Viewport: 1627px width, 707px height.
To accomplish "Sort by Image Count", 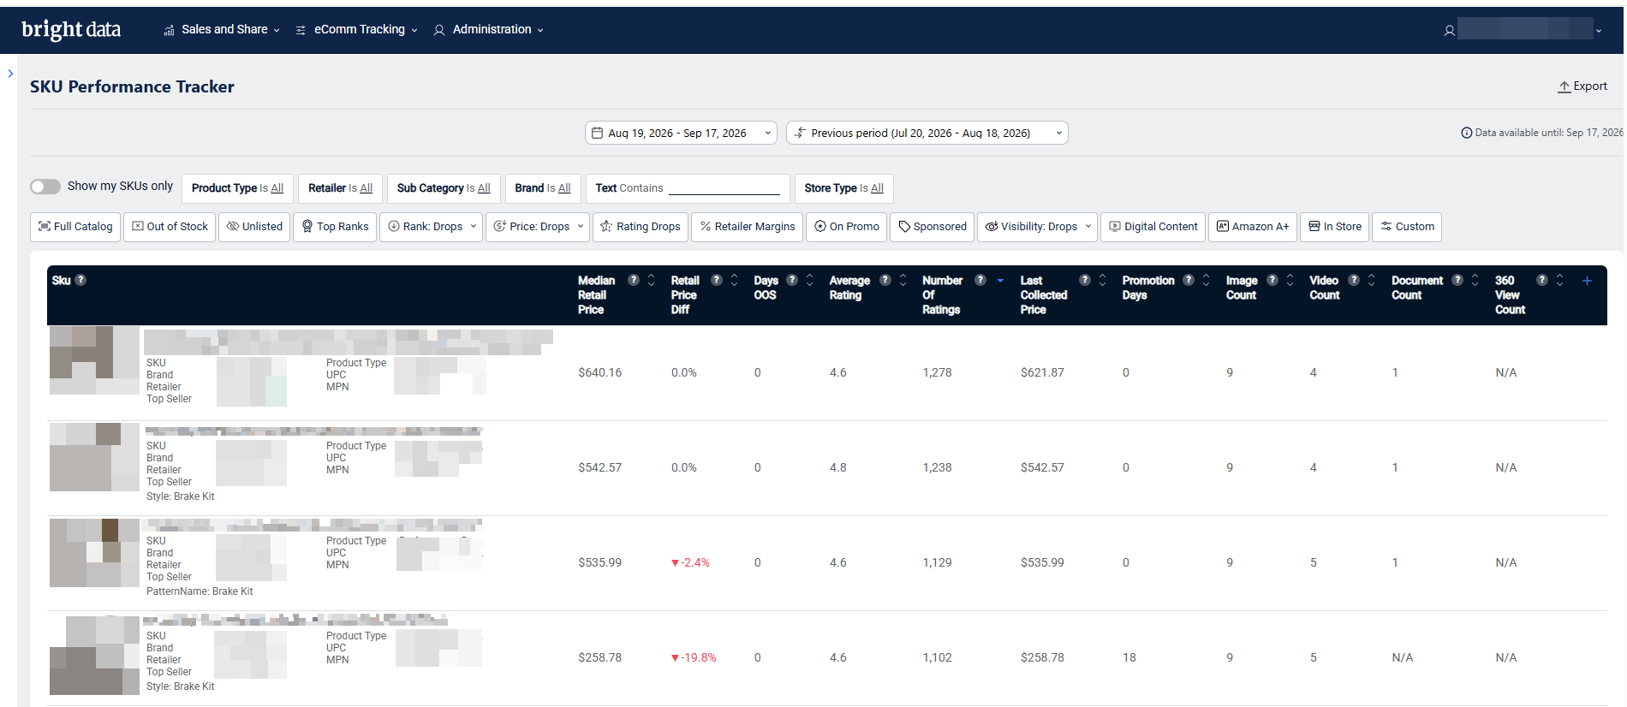I will 1290,280.
